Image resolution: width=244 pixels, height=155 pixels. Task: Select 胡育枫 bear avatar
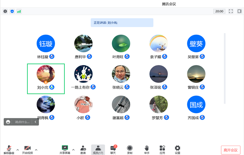tap(46, 105)
